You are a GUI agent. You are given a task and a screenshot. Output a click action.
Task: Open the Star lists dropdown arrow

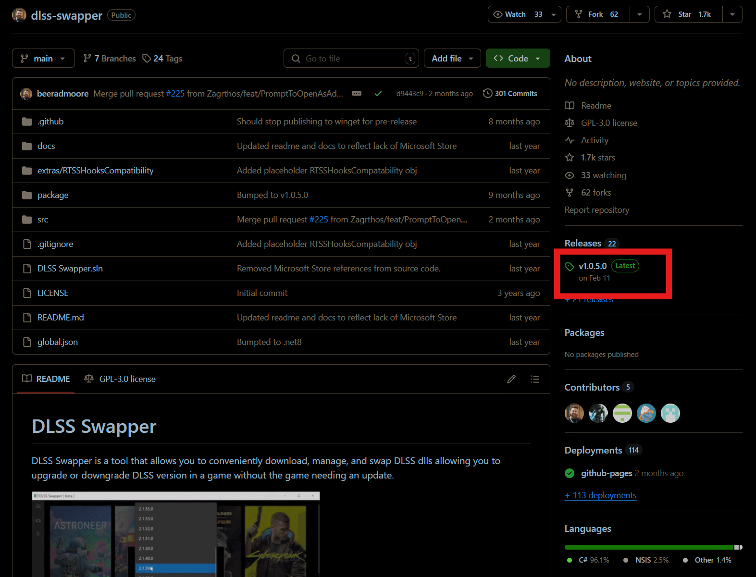pos(732,14)
